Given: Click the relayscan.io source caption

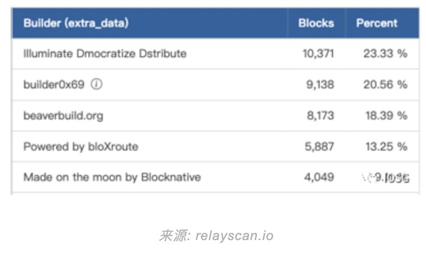Looking at the screenshot, I should click(x=216, y=236).
